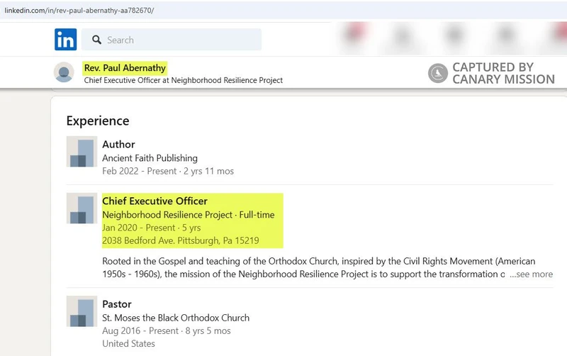The height and width of the screenshot is (356, 567).
Task: Click Neighborhood Resilience Project · Full-time
Action: (x=189, y=215)
